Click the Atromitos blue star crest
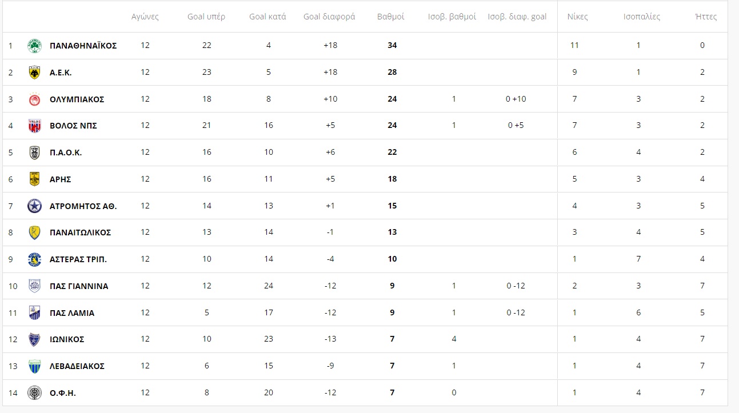This screenshot has width=739, height=413. click(x=35, y=206)
